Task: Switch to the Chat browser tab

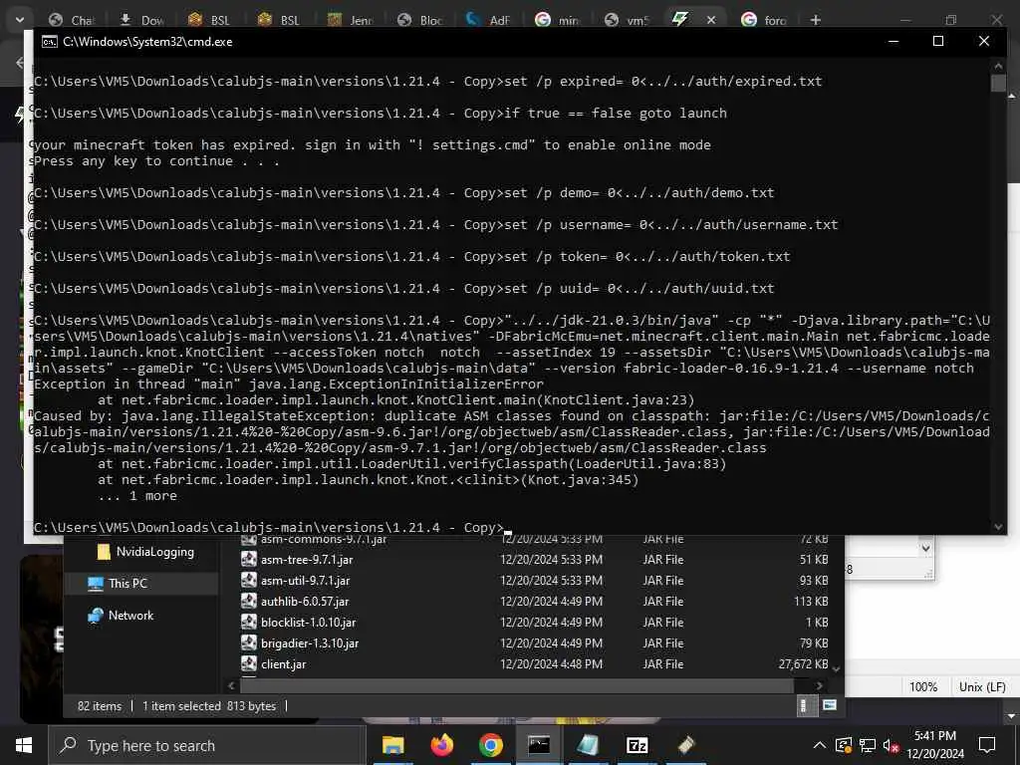Action: (x=73, y=20)
